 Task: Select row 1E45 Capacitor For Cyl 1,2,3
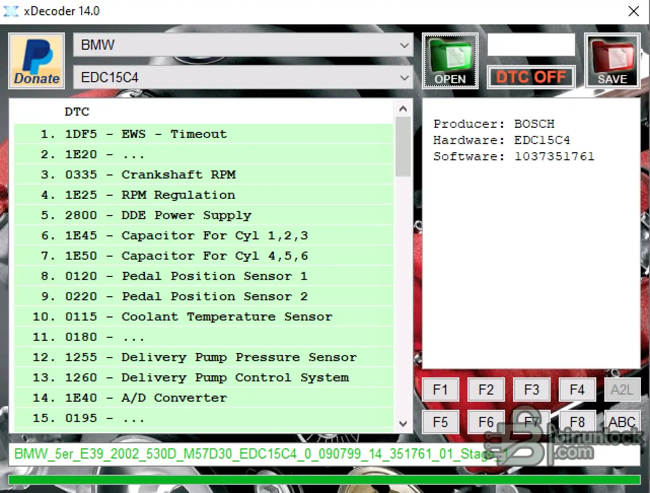pos(204,235)
